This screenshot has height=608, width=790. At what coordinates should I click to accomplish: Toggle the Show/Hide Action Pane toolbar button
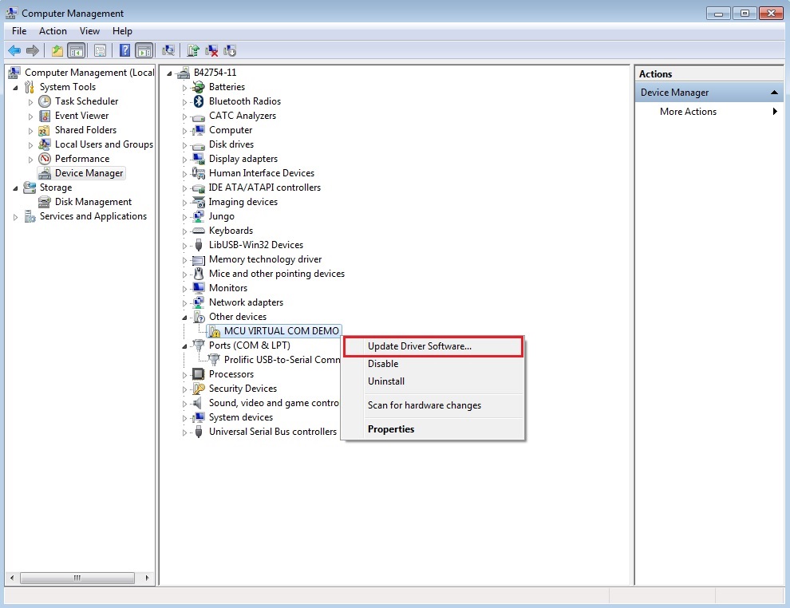click(x=144, y=50)
